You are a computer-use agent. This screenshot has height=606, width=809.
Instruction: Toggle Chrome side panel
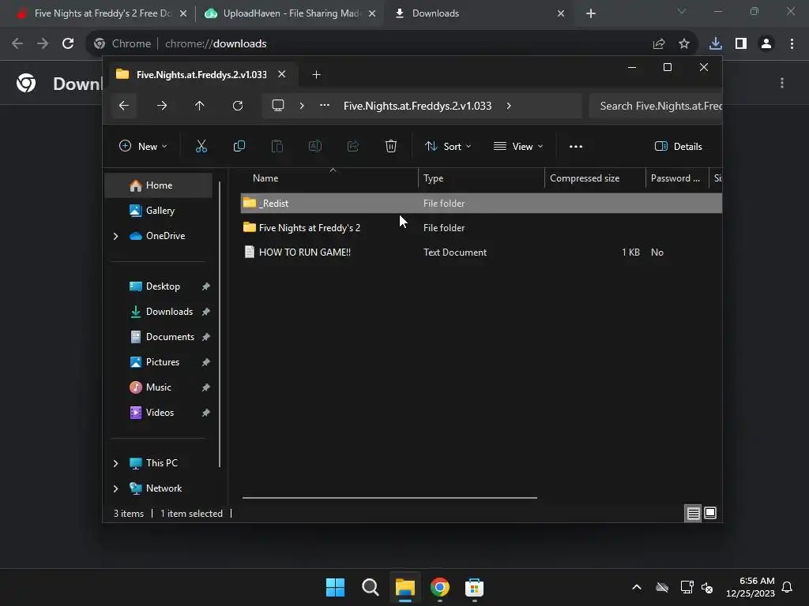coord(741,44)
